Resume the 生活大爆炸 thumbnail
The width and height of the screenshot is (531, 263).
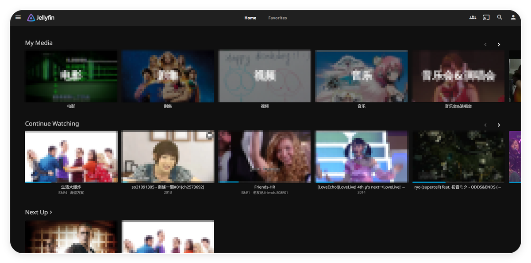coord(71,156)
